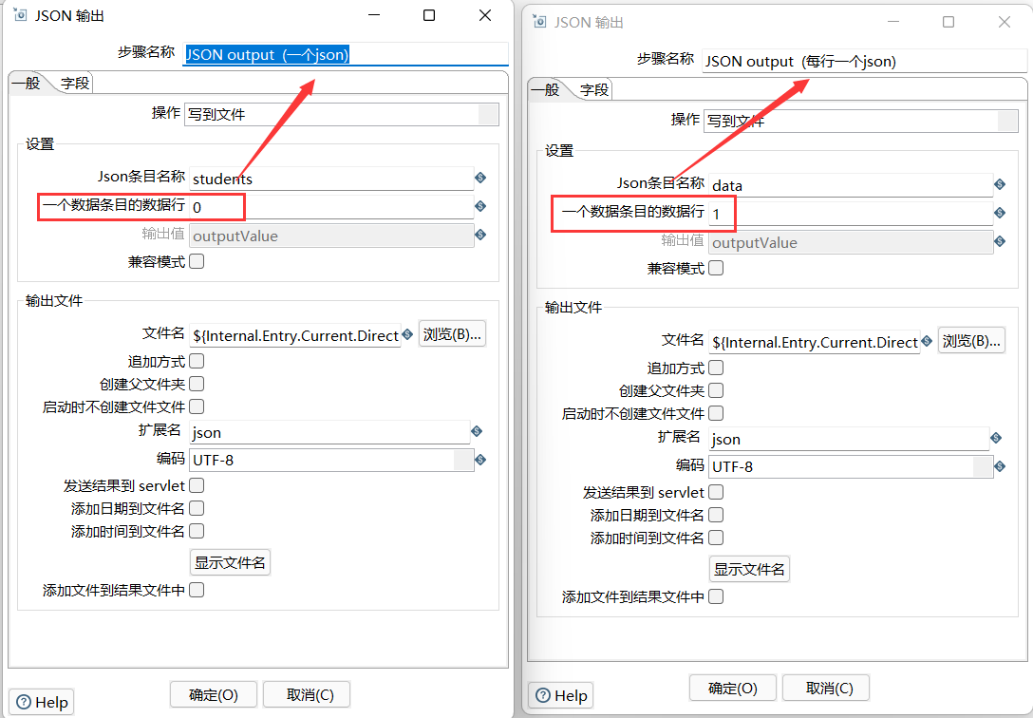This screenshot has width=1033, height=718.
Task: Toggle 启动时不创建文件 in right window
Action: pyautogui.click(x=716, y=413)
